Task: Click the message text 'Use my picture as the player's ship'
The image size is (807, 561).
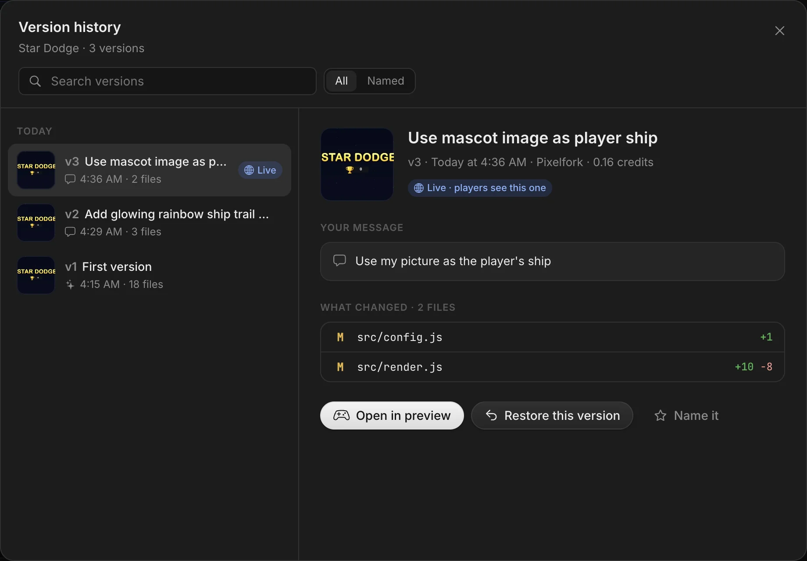Action: coord(453,261)
